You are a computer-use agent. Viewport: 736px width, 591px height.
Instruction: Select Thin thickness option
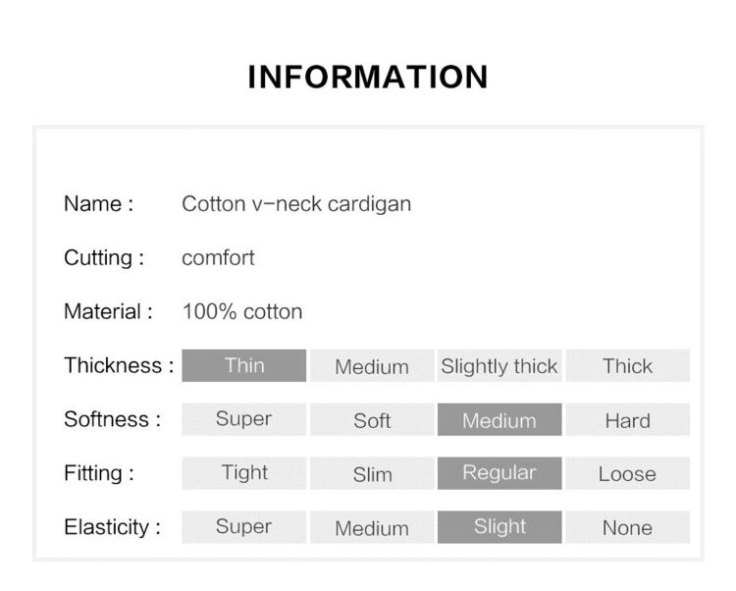pos(244,365)
